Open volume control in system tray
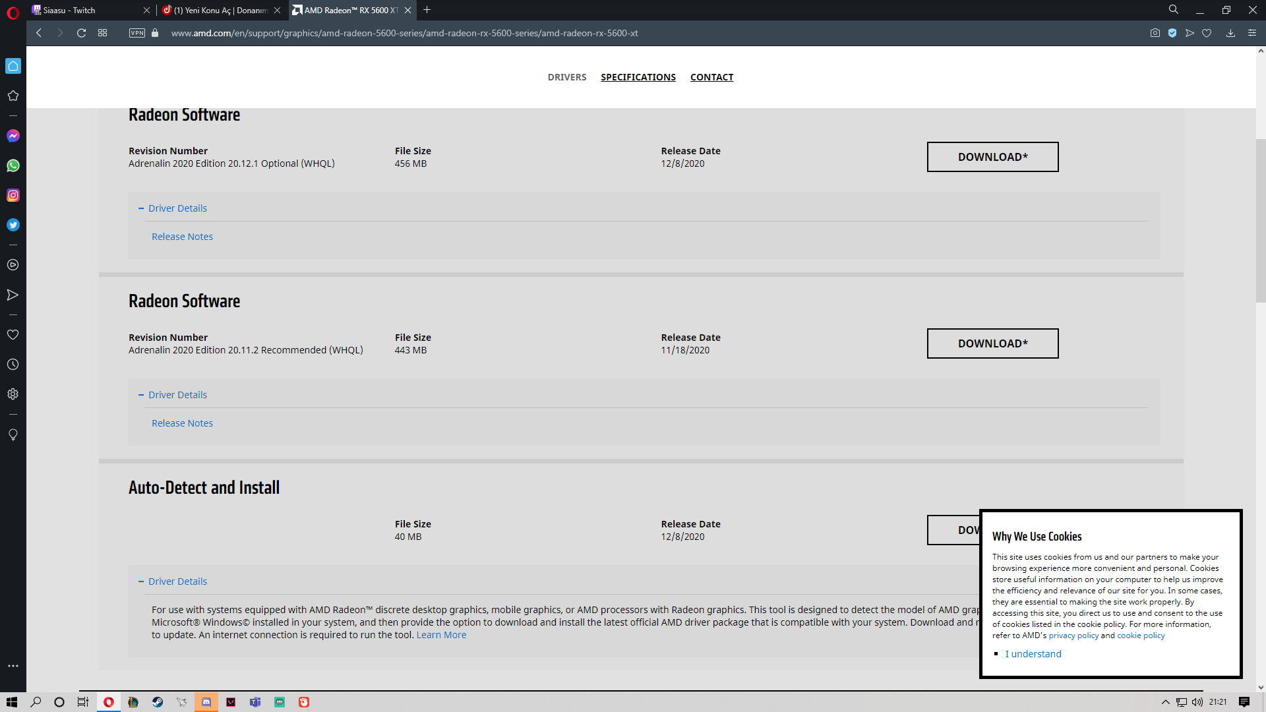This screenshot has height=712, width=1266. point(1197,702)
